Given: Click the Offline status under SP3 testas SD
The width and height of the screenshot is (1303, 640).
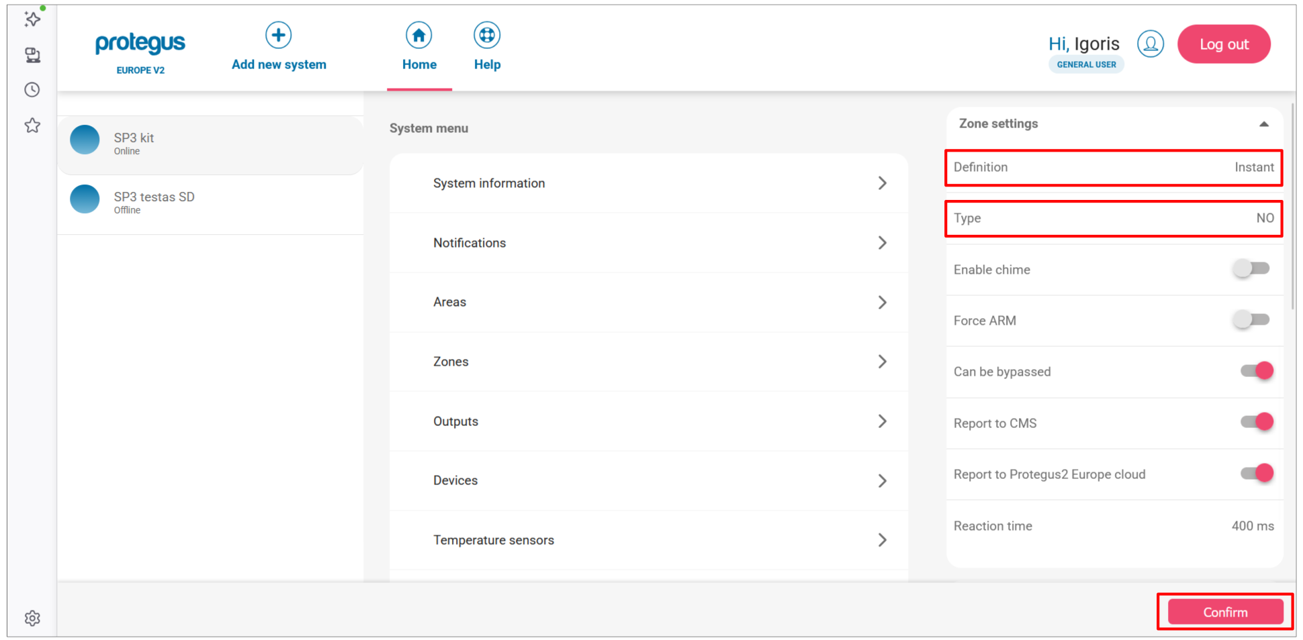Looking at the screenshot, I should 127,210.
